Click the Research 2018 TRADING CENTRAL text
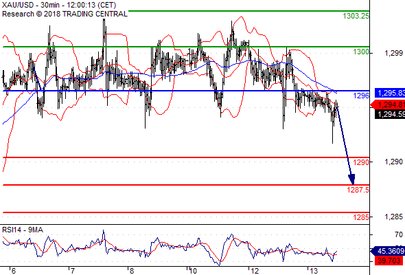405x275 pixels. (x=65, y=14)
